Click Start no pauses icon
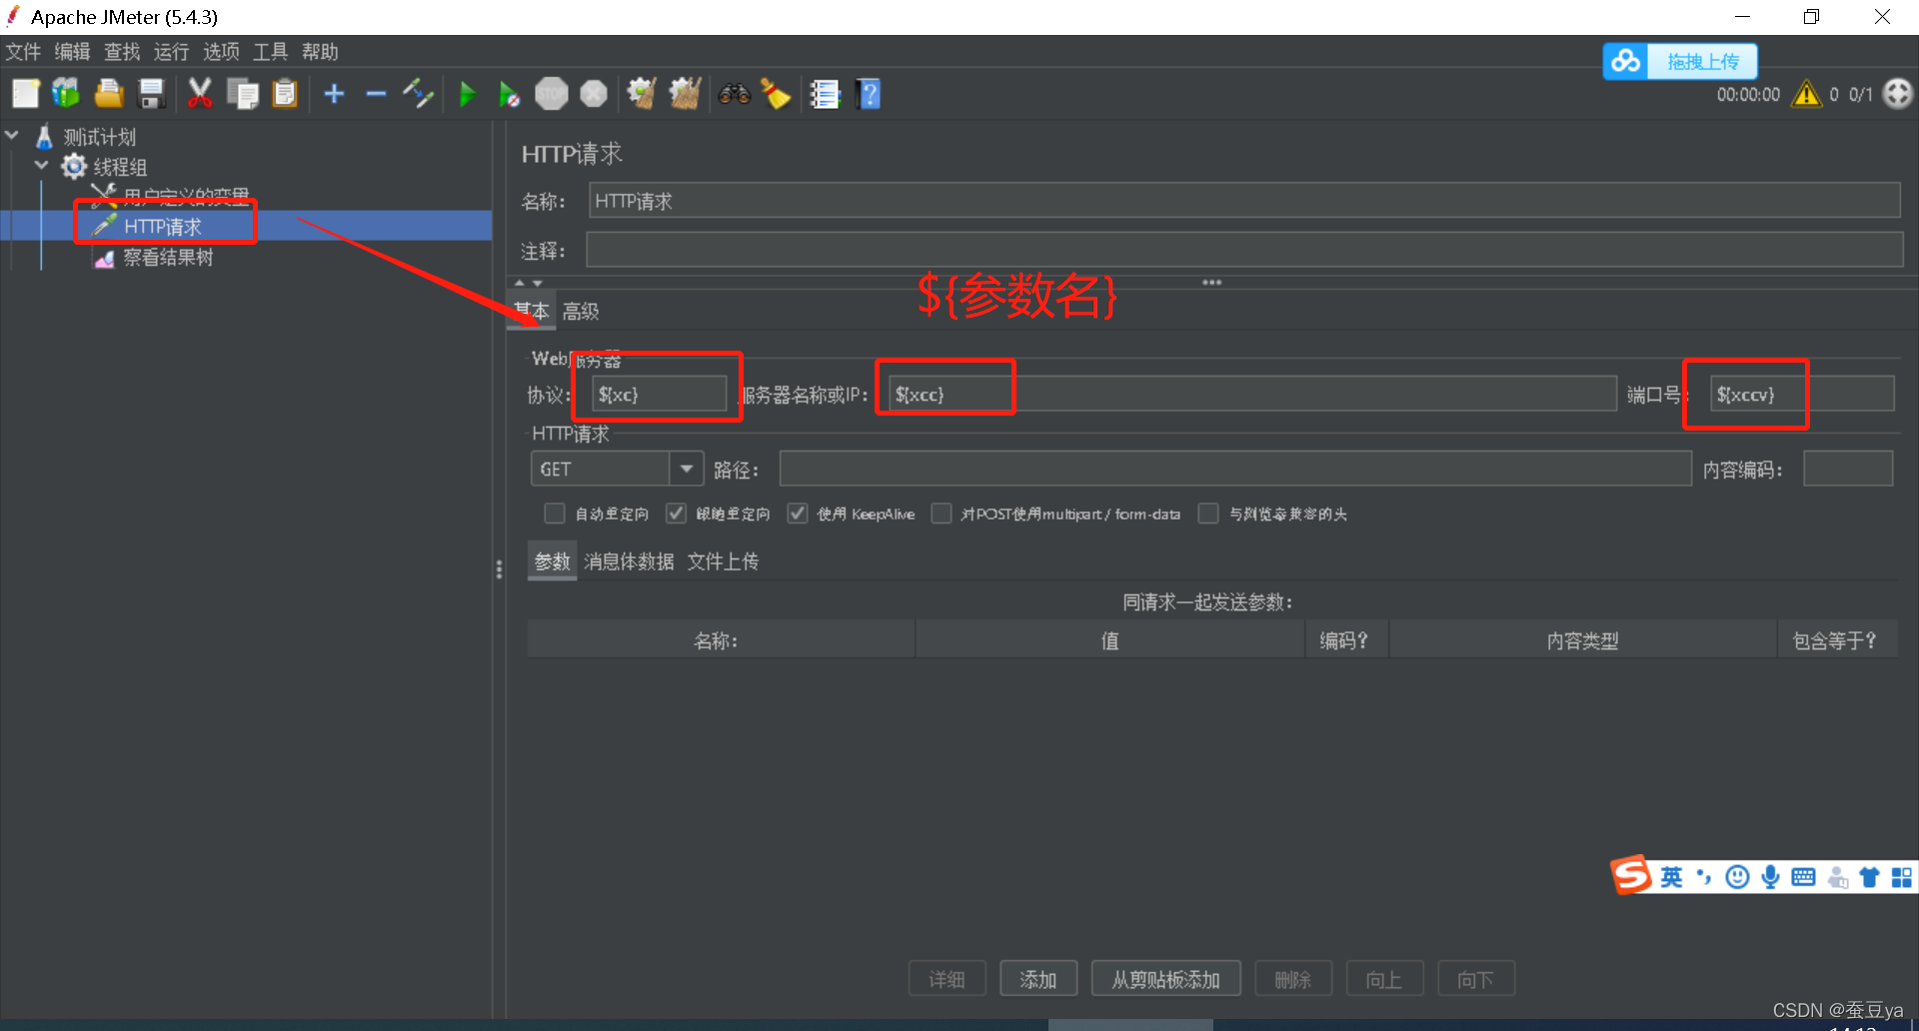 point(509,94)
